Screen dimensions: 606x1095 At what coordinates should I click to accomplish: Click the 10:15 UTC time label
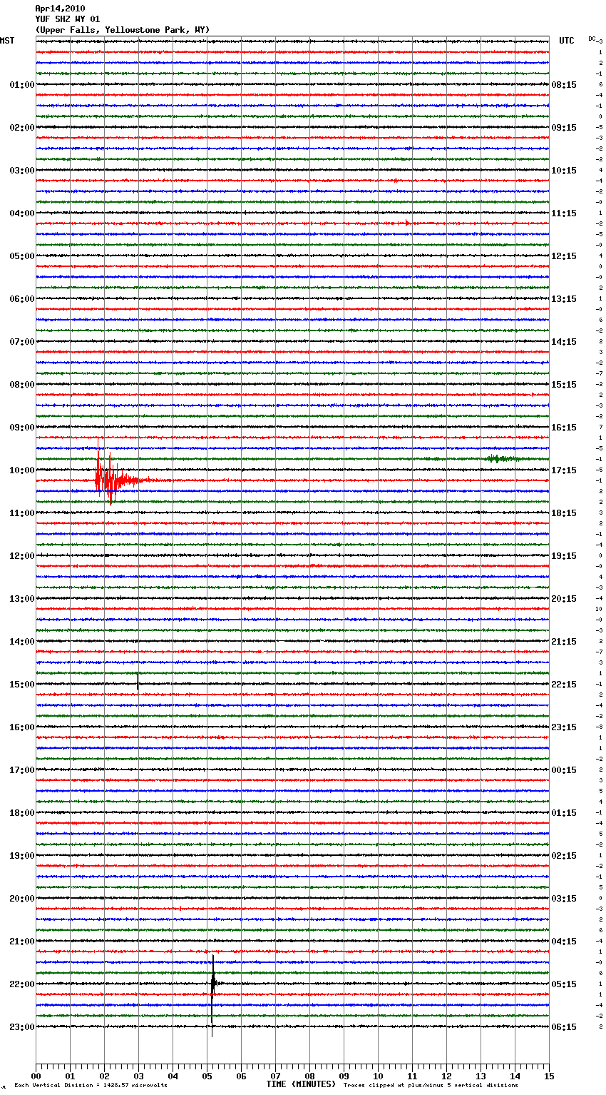(x=564, y=171)
